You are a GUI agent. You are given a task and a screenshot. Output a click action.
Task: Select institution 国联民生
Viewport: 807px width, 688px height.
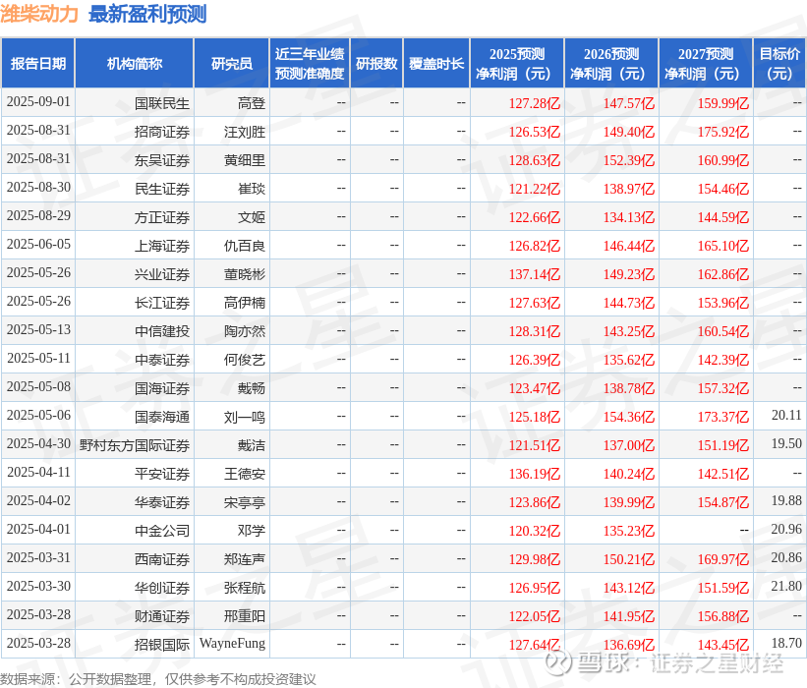pyautogui.click(x=162, y=103)
